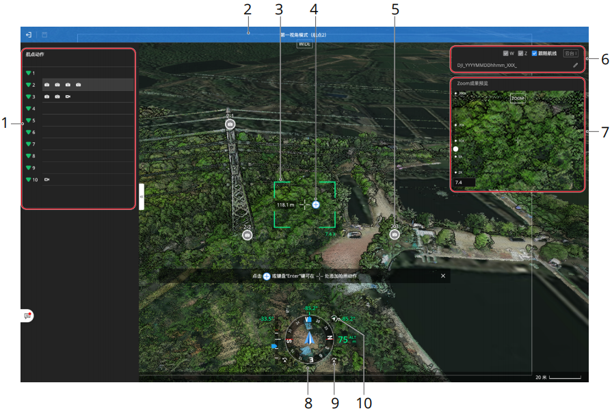Click the 2-1 camera marker on the tower top
The width and height of the screenshot is (612, 411).
(x=230, y=124)
